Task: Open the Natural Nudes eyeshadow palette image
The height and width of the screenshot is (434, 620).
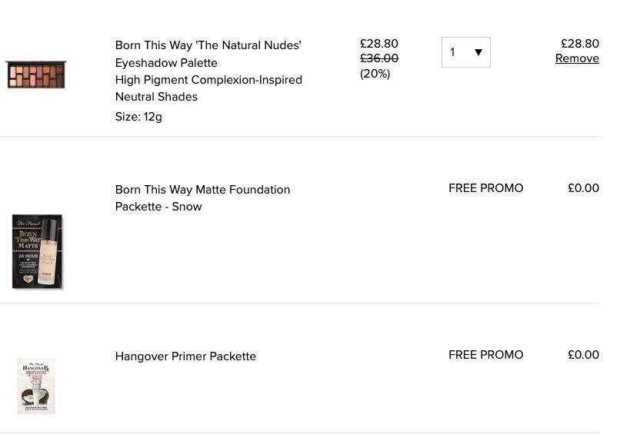Action: (36, 75)
